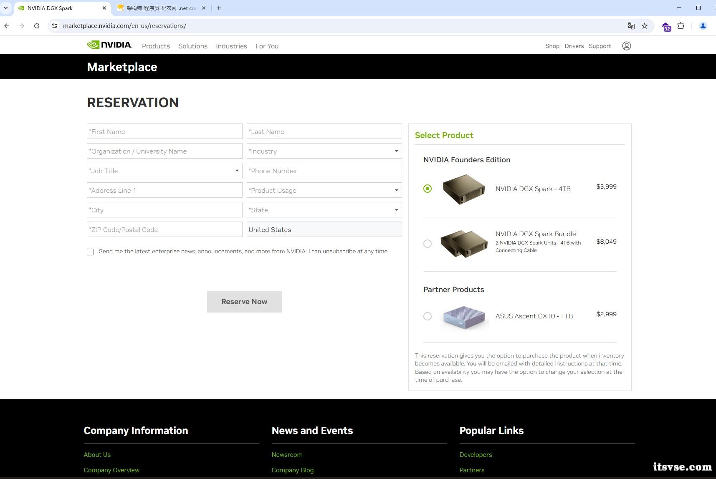Click the $2,999 price
716x479 pixels.
click(606, 314)
